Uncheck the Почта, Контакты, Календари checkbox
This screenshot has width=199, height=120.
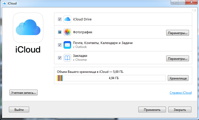click(x=60, y=45)
